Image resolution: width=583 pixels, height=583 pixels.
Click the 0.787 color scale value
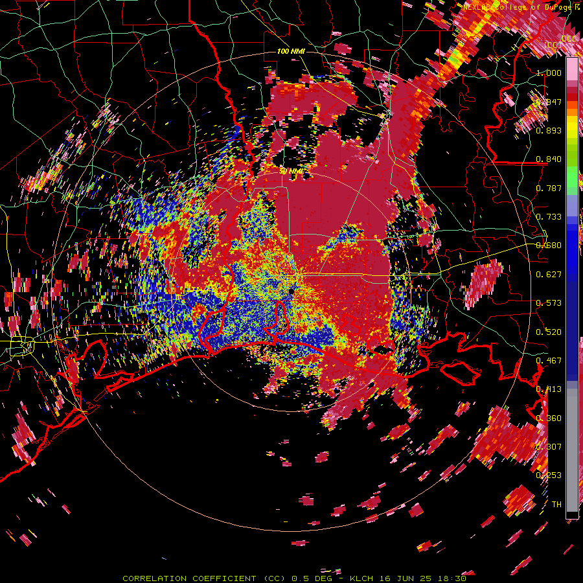(549, 188)
